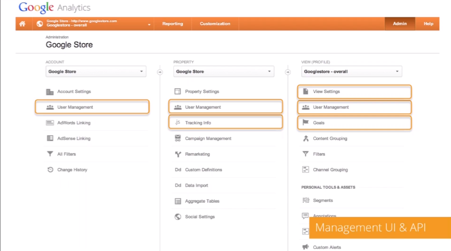The height and width of the screenshot is (251, 451).
Task: Open the Property dropdown showing Google Store
Action: [x=223, y=72]
